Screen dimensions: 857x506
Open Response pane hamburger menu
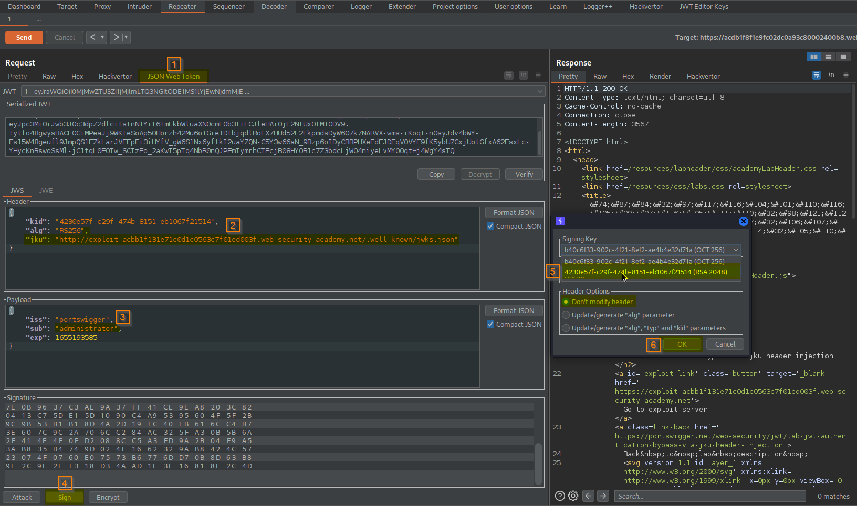coord(846,76)
